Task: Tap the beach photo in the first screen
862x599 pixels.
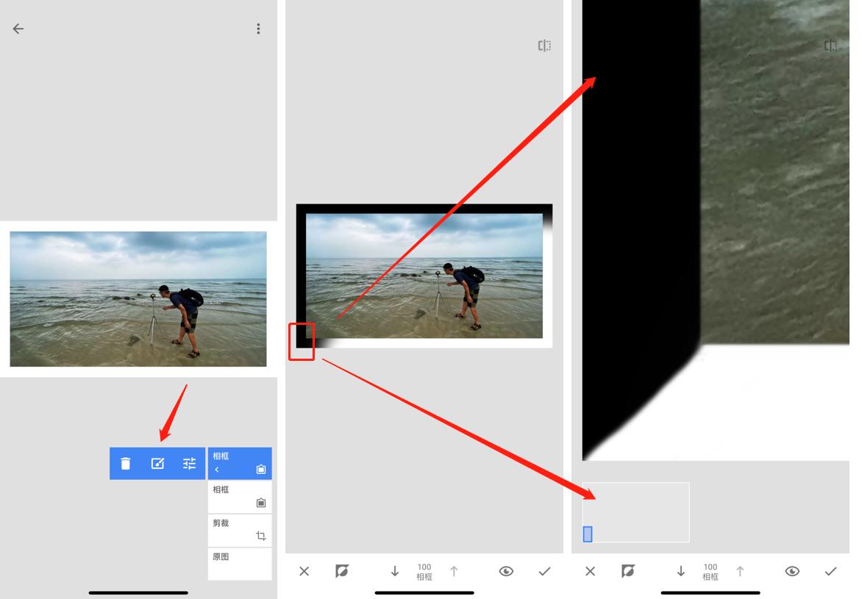Action: click(x=138, y=299)
